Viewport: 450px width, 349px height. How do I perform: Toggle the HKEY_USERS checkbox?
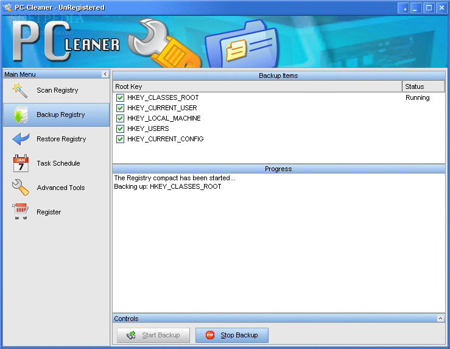(x=120, y=129)
